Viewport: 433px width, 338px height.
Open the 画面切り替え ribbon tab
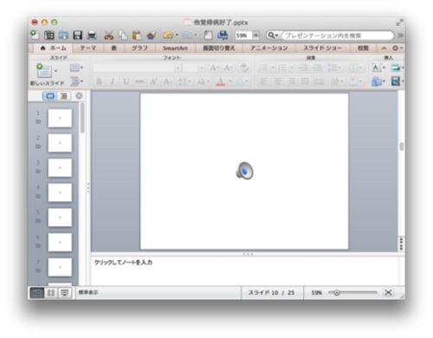pyautogui.click(x=219, y=48)
